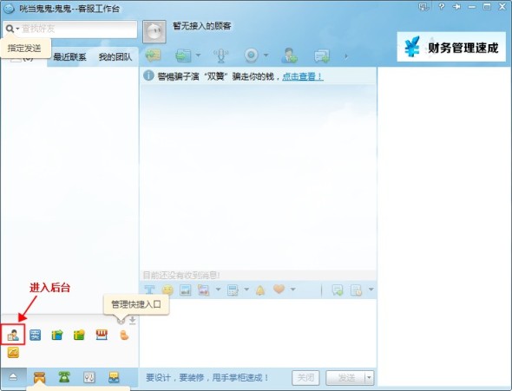Open the message history document icon

click(x=357, y=290)
